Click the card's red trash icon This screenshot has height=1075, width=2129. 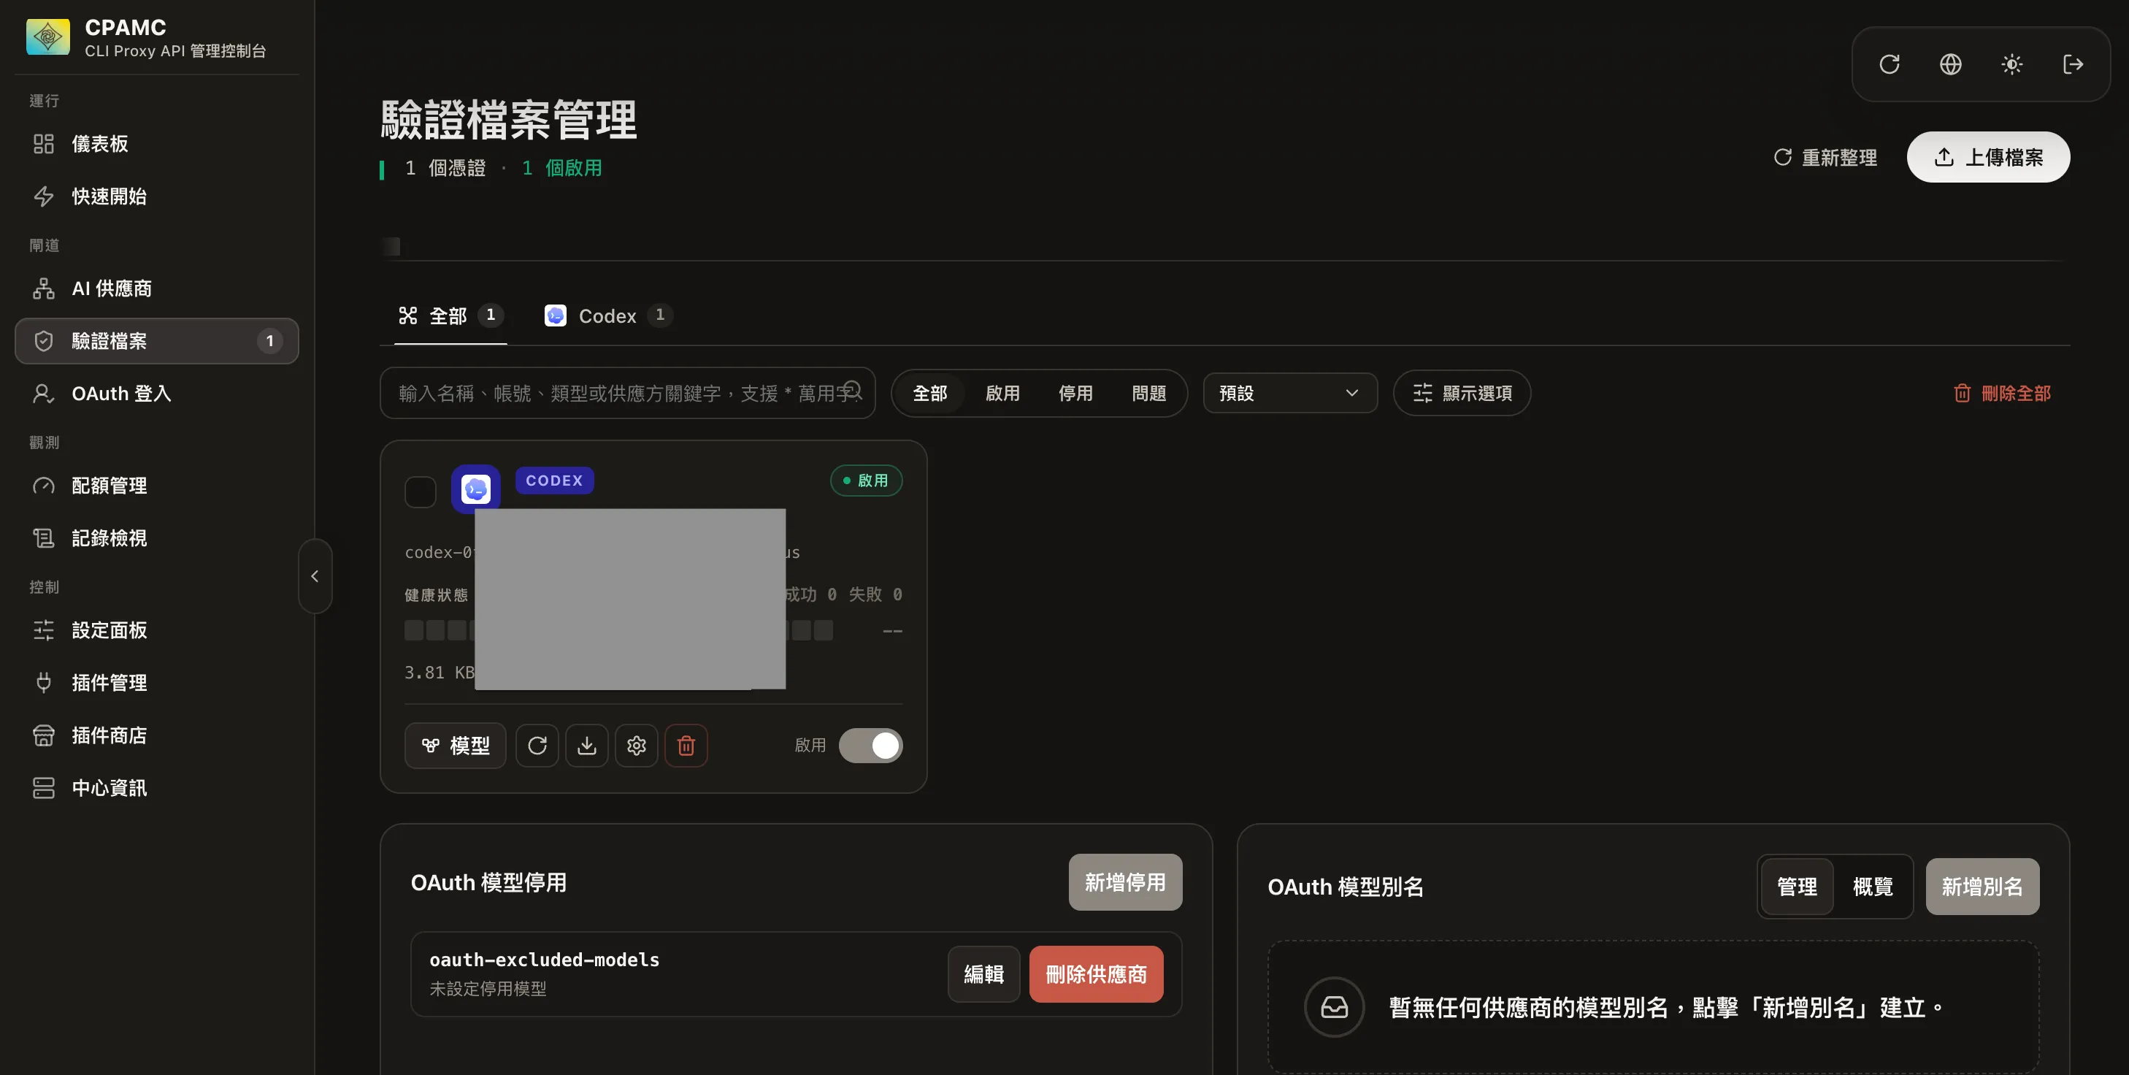point(686,746)
